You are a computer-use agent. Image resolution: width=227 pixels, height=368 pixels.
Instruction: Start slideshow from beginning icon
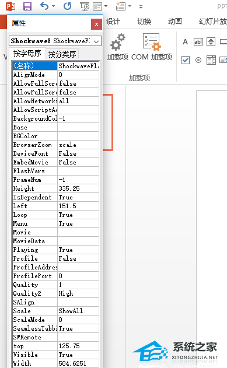click(85, 6)
